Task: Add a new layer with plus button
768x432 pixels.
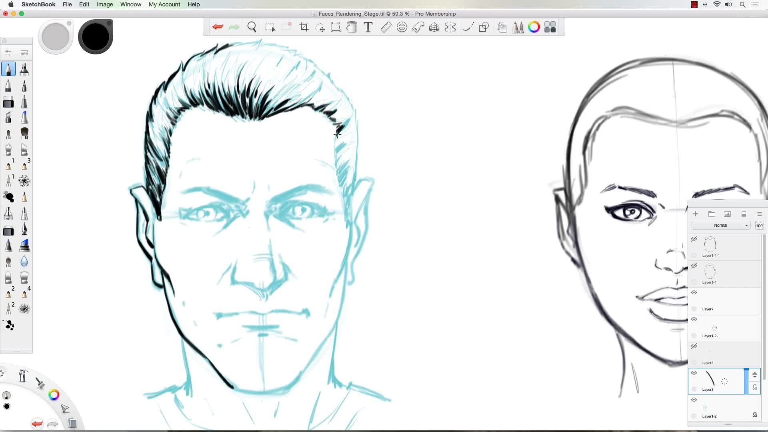Action: (x=695, y=214)
